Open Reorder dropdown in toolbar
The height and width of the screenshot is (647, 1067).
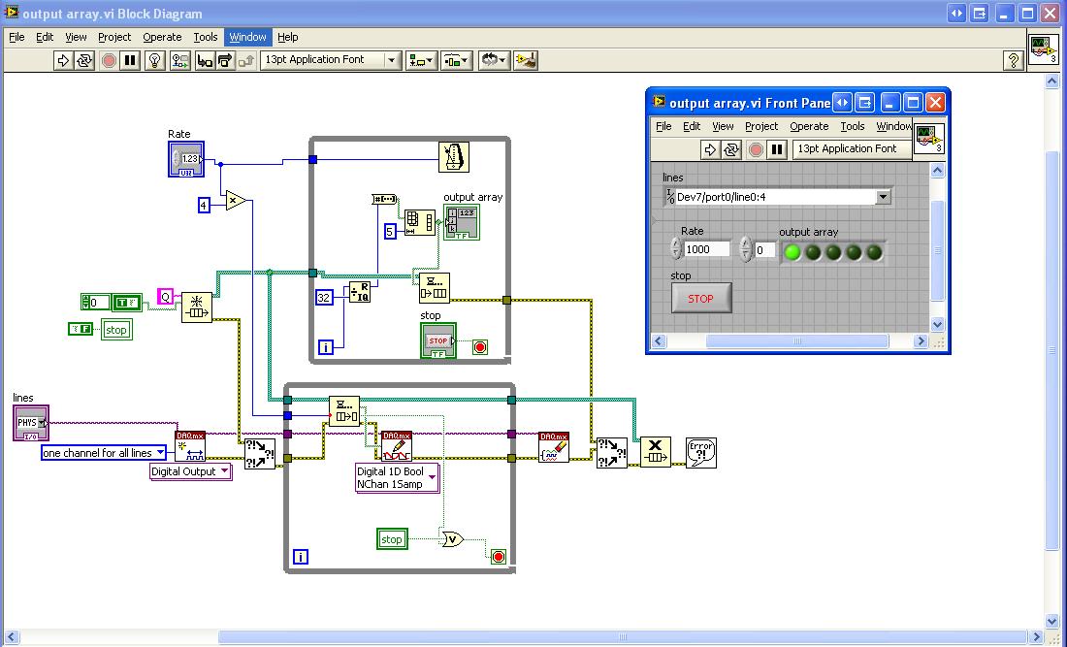[494, 60]
